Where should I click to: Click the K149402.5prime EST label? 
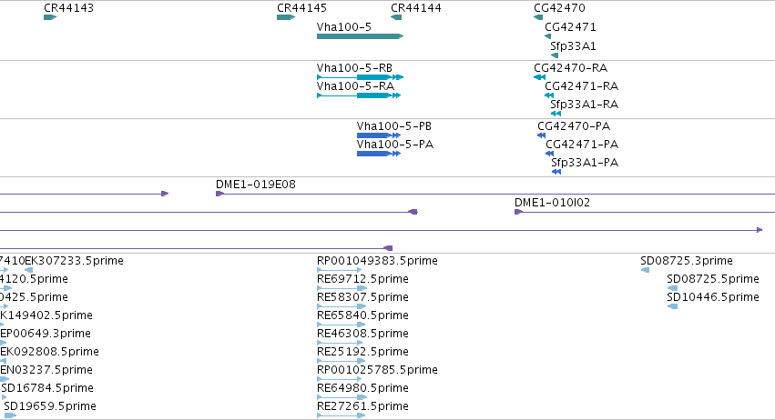[46, 315]
